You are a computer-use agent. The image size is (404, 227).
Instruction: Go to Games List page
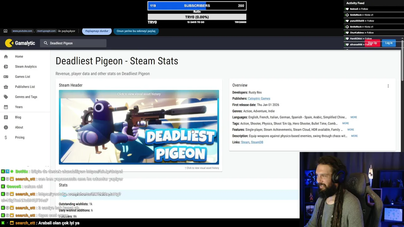click(22, 77)
